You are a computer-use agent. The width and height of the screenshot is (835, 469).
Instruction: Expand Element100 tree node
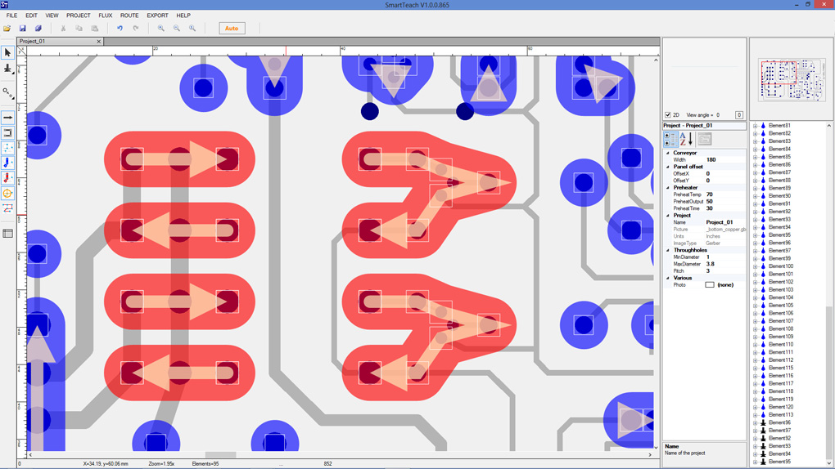point(756,266)
